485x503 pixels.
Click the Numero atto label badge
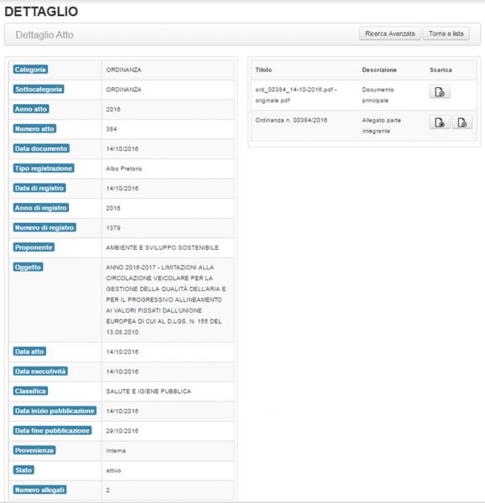[34, 128]
